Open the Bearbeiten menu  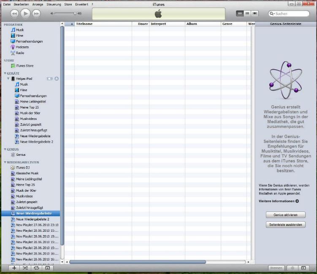coord(21,4)
